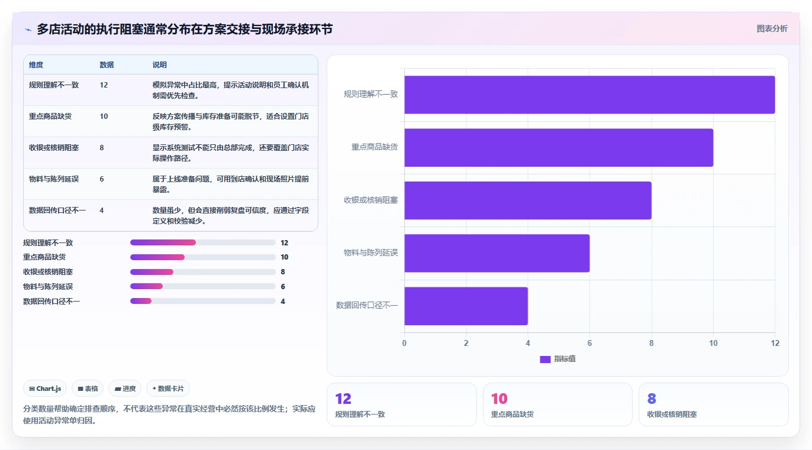The image size is (812, 450).
Task: Click the chart bar for 重点商品缺货
Action: 559,147
